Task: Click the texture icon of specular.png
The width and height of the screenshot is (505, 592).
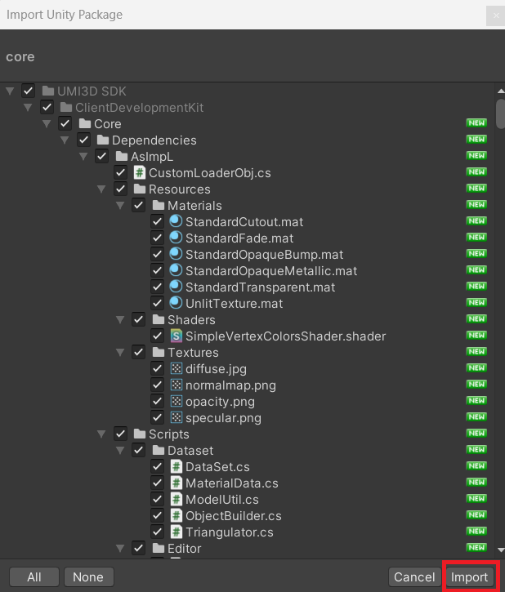Action: coord(176,417)
